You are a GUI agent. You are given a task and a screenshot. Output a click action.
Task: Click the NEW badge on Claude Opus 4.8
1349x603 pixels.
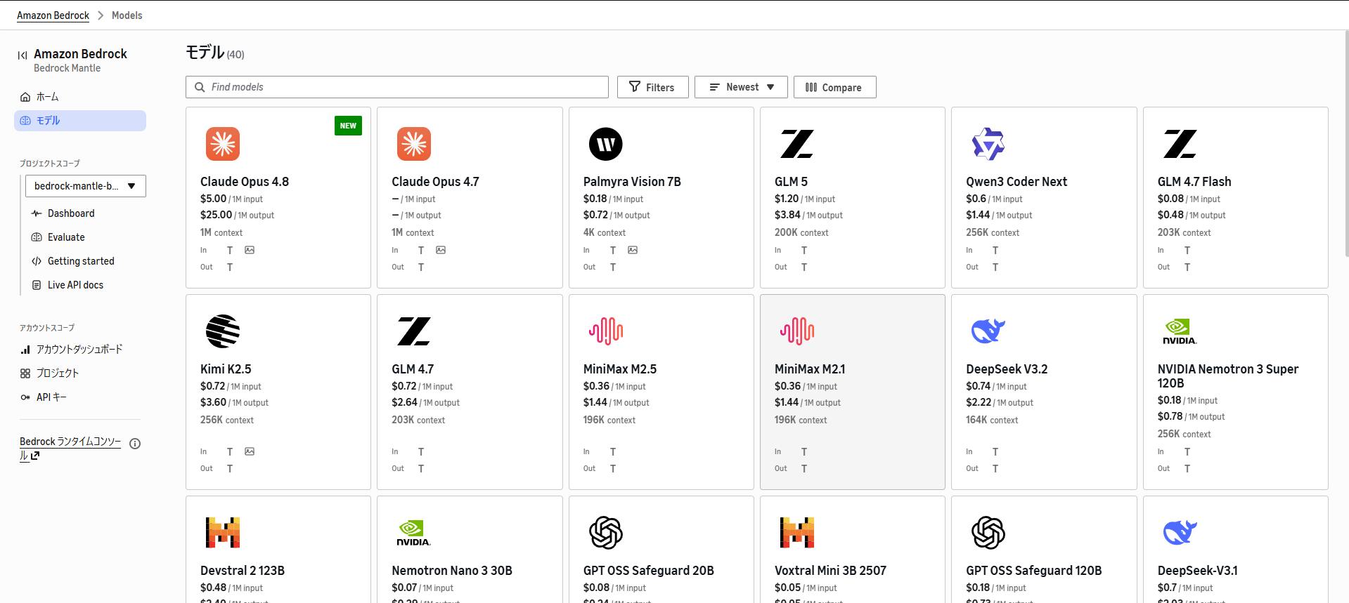point(348,126)
